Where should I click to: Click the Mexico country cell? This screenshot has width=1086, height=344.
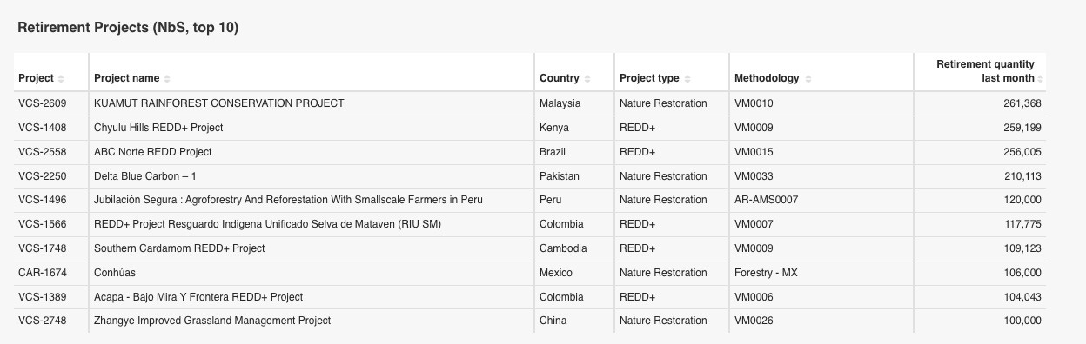(x=556, y=273)
